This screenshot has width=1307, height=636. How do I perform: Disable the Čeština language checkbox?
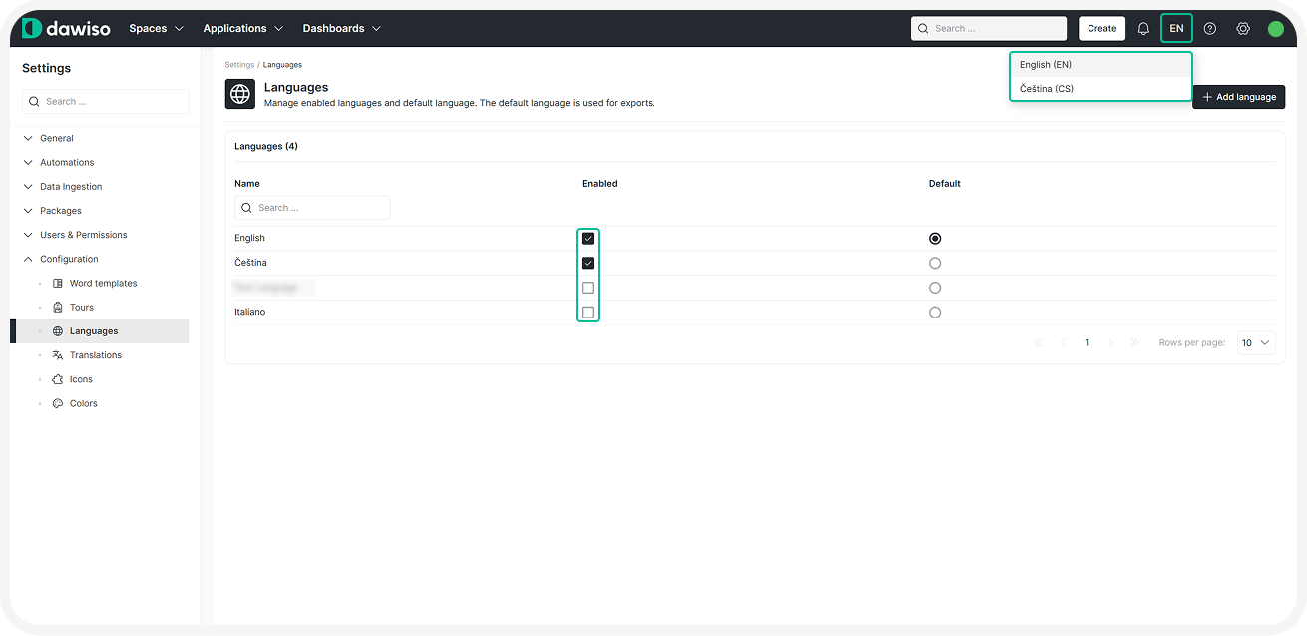click(588, 264)
